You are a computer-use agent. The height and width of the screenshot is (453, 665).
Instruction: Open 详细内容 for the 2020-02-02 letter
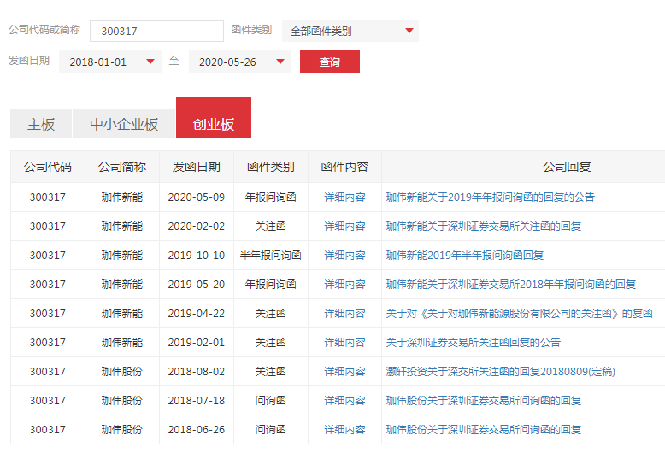click(x=344, y=226)
